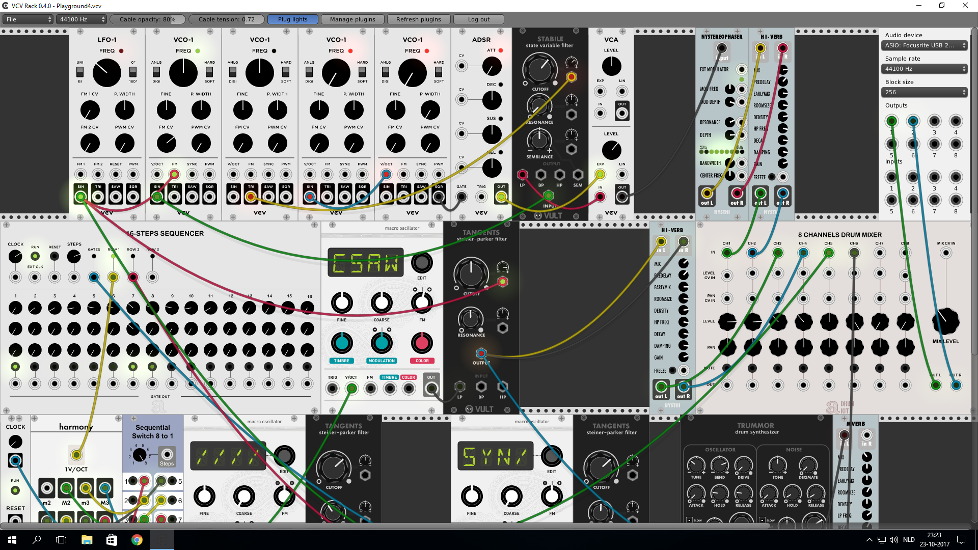Click the macro oscillator red COLOR knob

[422, 343]
